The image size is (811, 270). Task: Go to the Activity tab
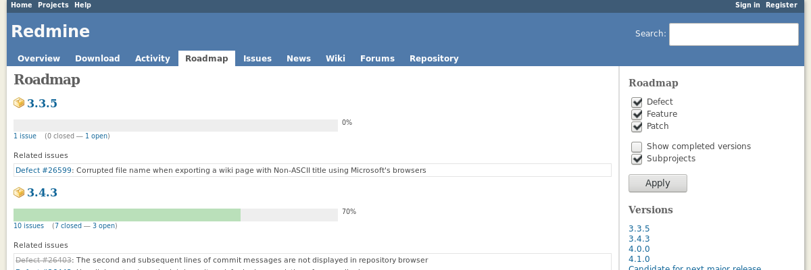pos(153,58)
